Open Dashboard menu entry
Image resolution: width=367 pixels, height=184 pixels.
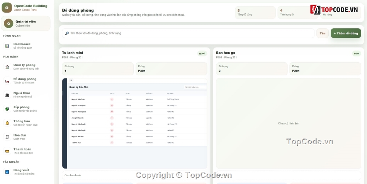pyautogui.click(x=27, y=46)
